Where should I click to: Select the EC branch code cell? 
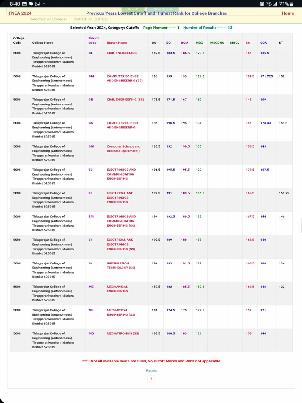click(x=91, y=170)
